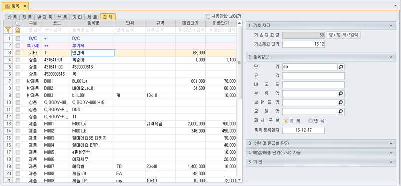Check the row checkbox for 인건비
This screenshot has width=401, height=186.
pos(18,53)
